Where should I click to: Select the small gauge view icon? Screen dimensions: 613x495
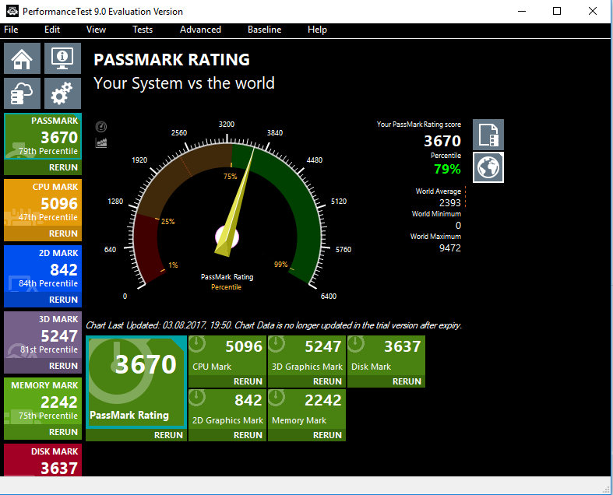(x=101, y=127)
